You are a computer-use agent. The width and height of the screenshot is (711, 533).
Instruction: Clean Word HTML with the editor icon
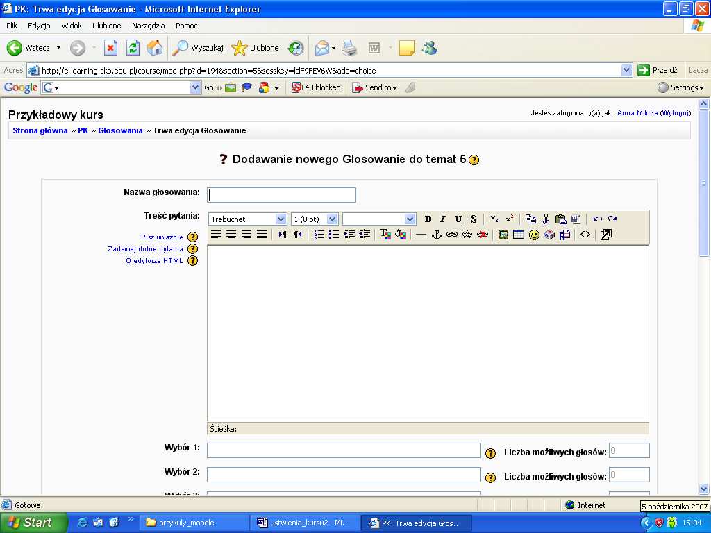[576, 219]
